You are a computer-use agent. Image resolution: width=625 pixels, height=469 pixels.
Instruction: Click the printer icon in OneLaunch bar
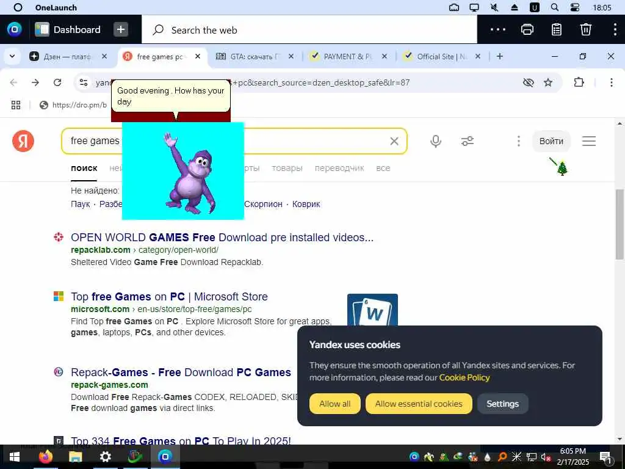pos(527,29)
